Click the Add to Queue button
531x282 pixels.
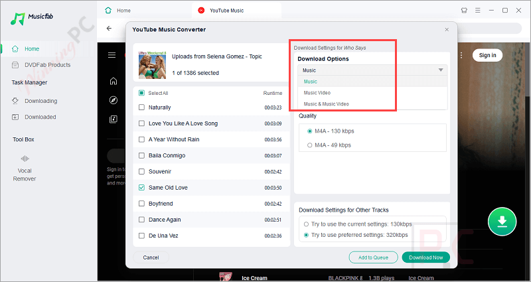(x=373, y=257)
